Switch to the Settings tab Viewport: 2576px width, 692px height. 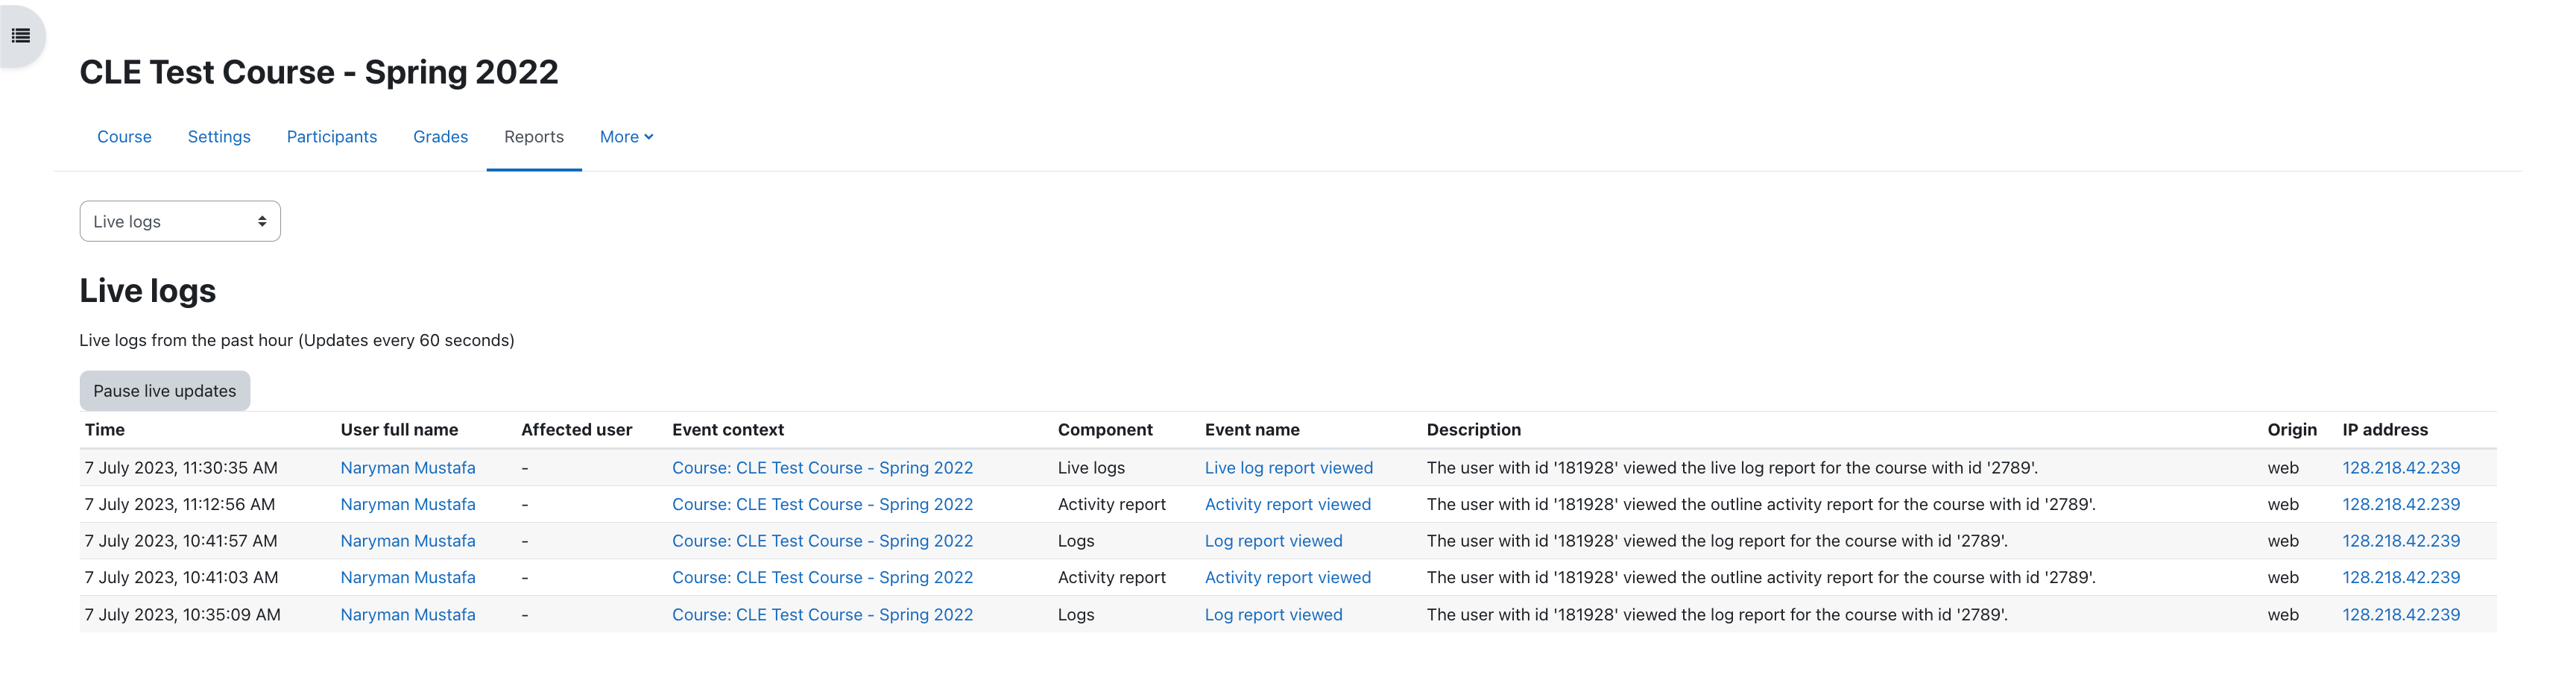pyautogui.click(x=219, y=137)
